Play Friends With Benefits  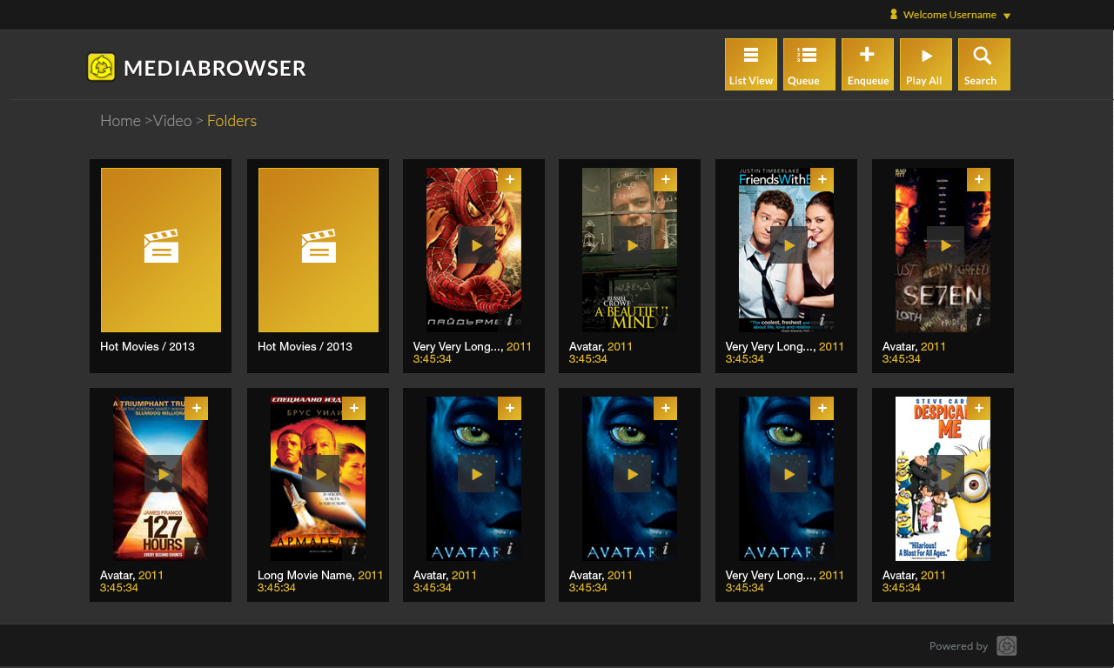pyautogui.click(x=789, y=245)
